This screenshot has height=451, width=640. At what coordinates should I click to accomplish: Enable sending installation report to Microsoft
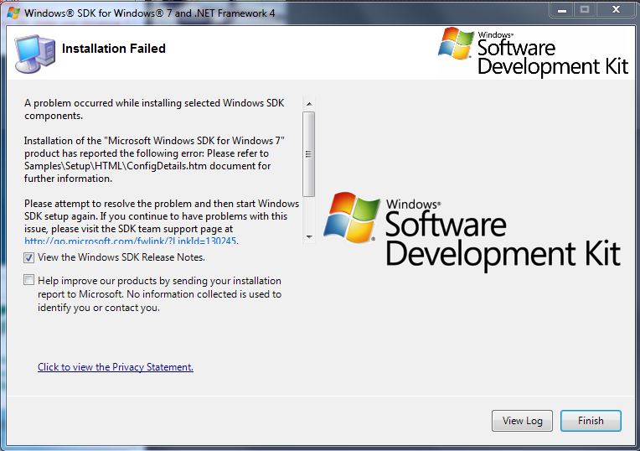click(28, 280)
